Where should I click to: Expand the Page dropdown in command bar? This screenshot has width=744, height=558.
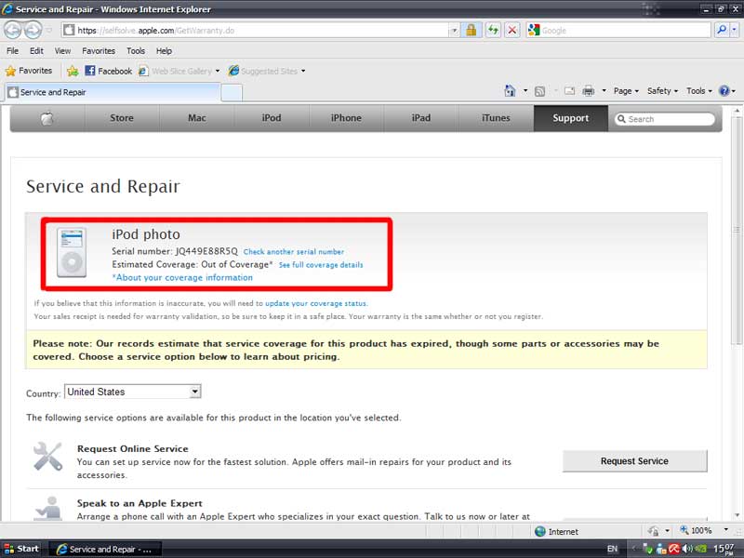[626, 91]
